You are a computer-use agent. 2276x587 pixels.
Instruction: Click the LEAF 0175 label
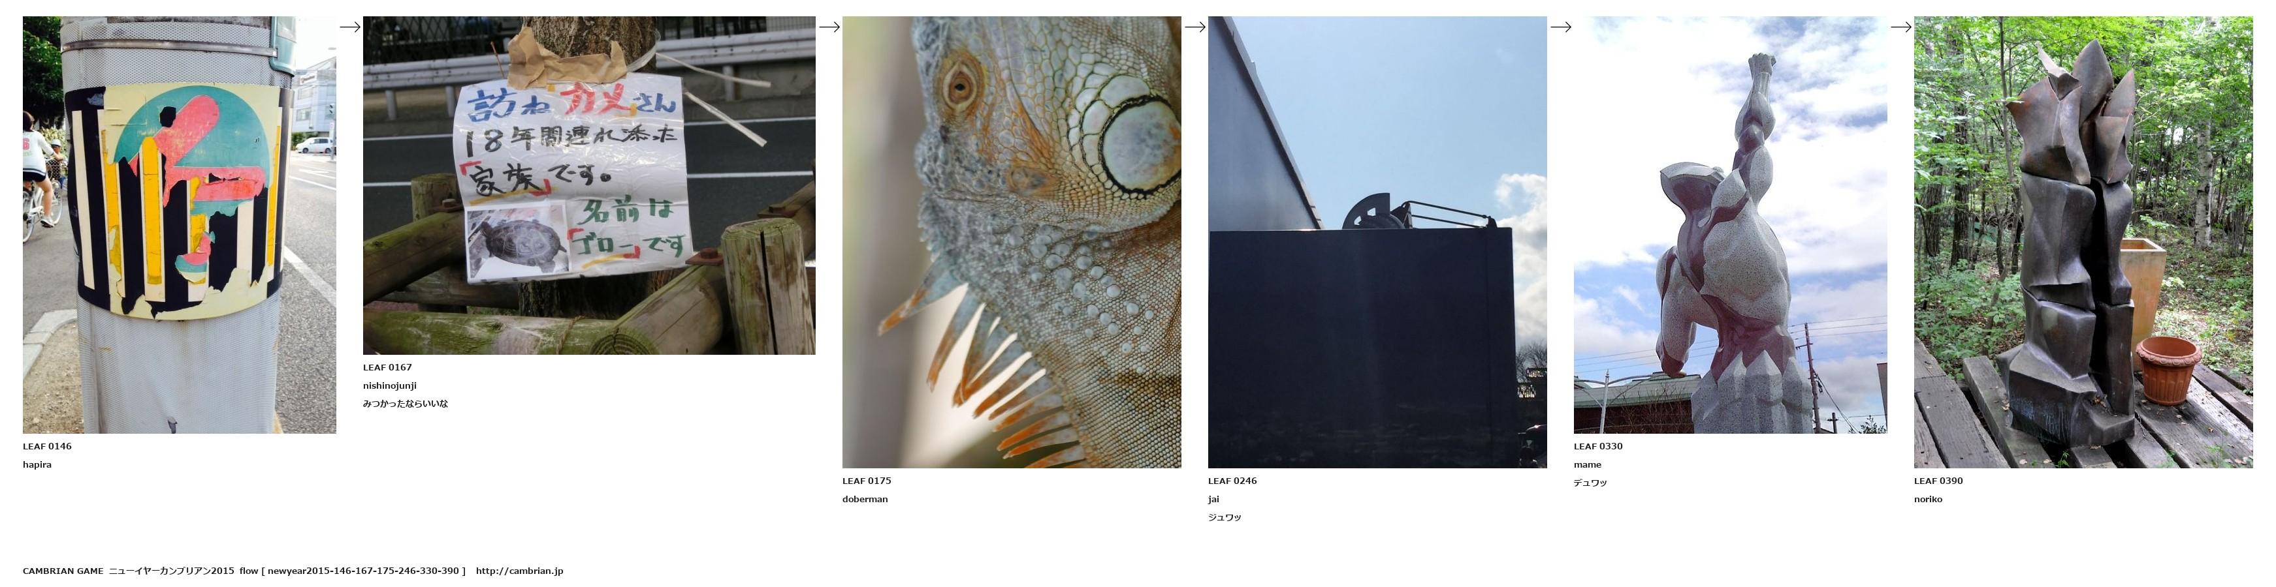pos(867,481)
